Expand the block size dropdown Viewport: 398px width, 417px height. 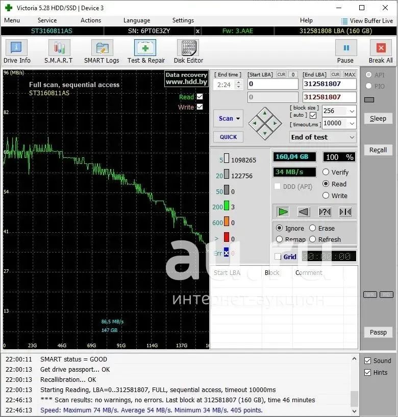(352, 111)
